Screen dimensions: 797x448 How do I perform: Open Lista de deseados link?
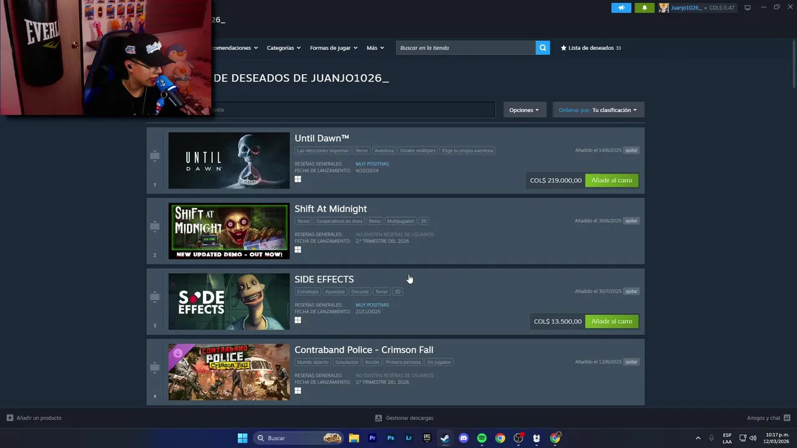591,48
